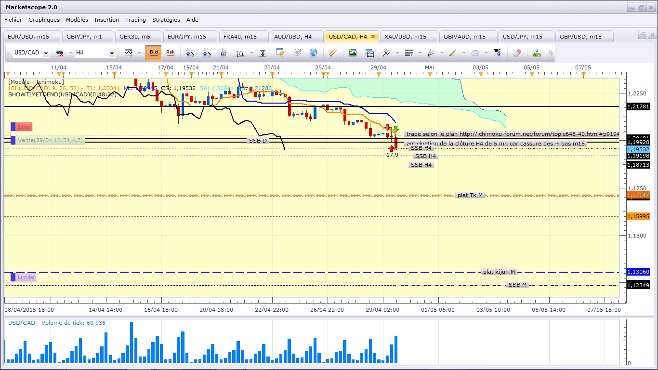Select the eraser tool
Image resolution: width=658 pixels, height=370 pixels.
[x=517, y=53]
